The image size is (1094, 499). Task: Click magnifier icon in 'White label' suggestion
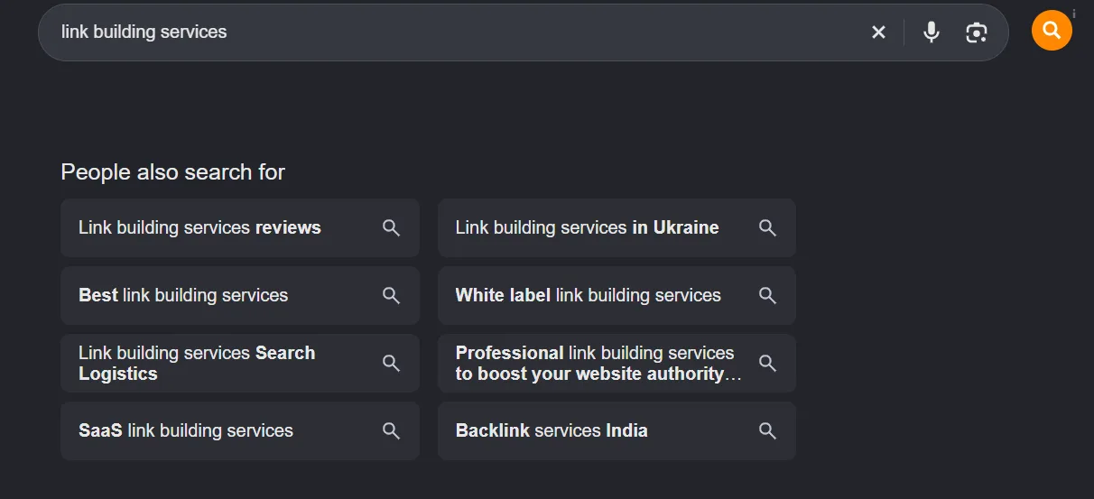click(767, 295)
